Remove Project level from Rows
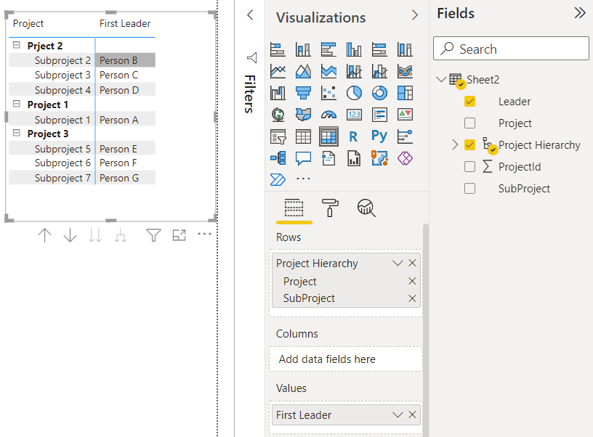The image size is (593, 437). 412,281
